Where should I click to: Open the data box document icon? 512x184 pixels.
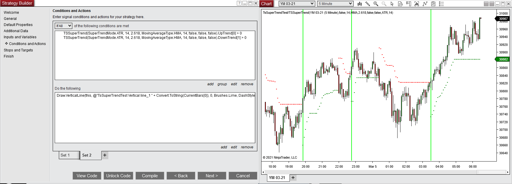pos(400,4)
